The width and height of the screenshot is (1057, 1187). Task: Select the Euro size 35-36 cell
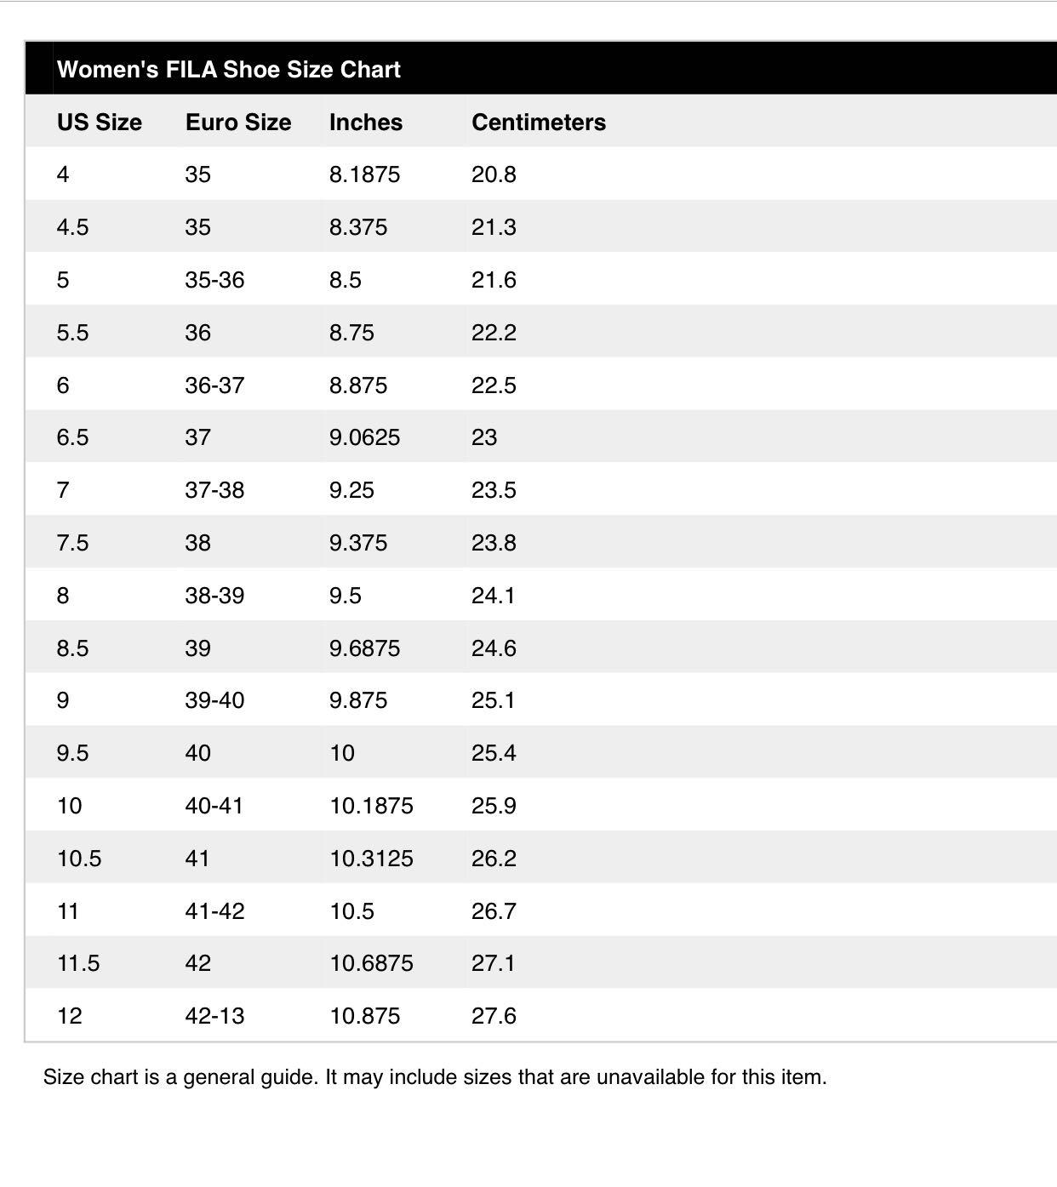[214, 280]
